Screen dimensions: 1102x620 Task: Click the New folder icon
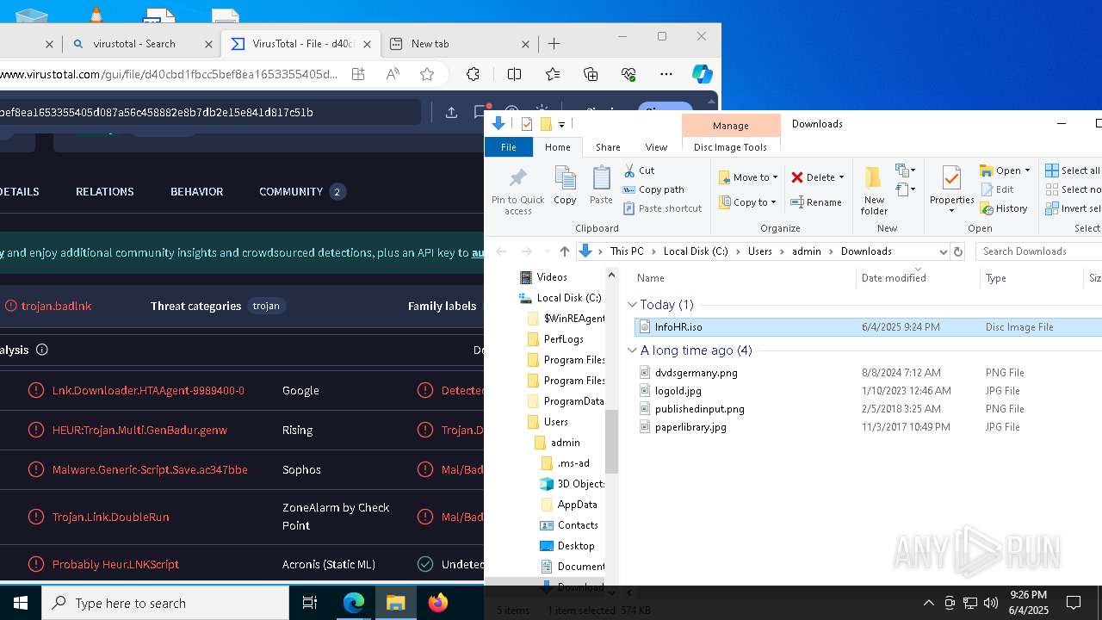point(874,191)
